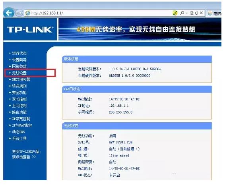Click the Internet Explorer page icon in address bar

point(27,13)
